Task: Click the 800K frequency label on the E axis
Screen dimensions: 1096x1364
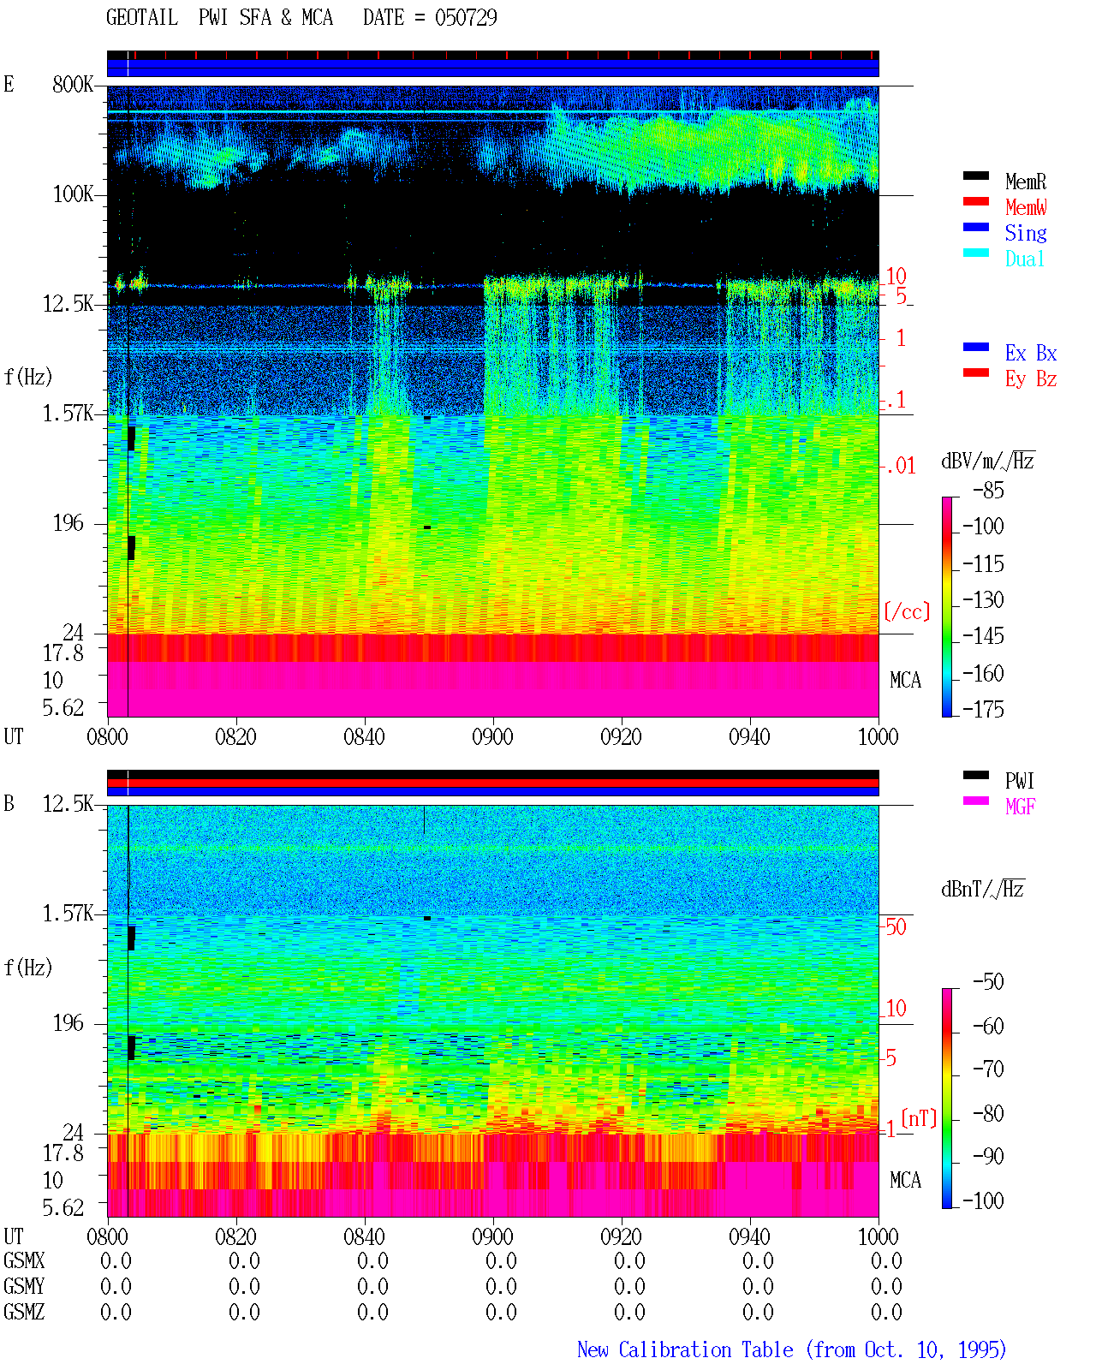Action: pos(73,84)
